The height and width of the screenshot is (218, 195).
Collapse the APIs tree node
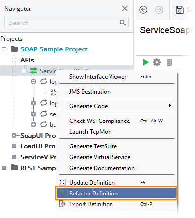click(14, 60)
